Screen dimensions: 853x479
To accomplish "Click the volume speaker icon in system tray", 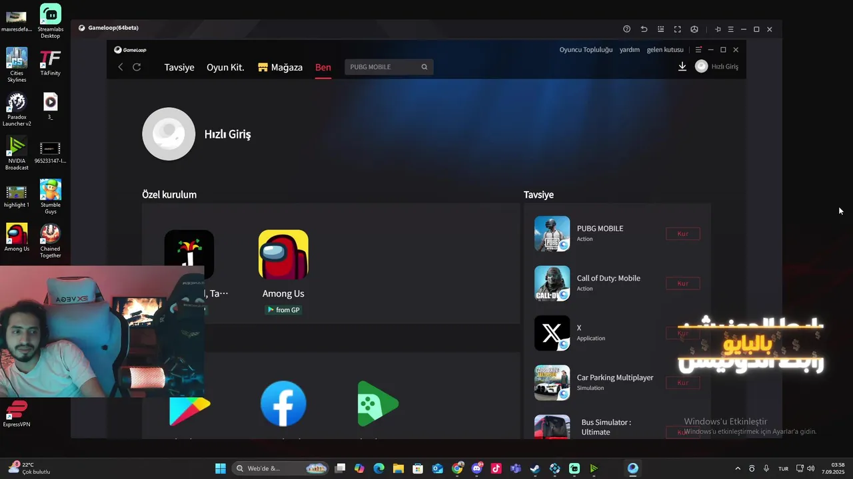I will [x=811, y=468].
